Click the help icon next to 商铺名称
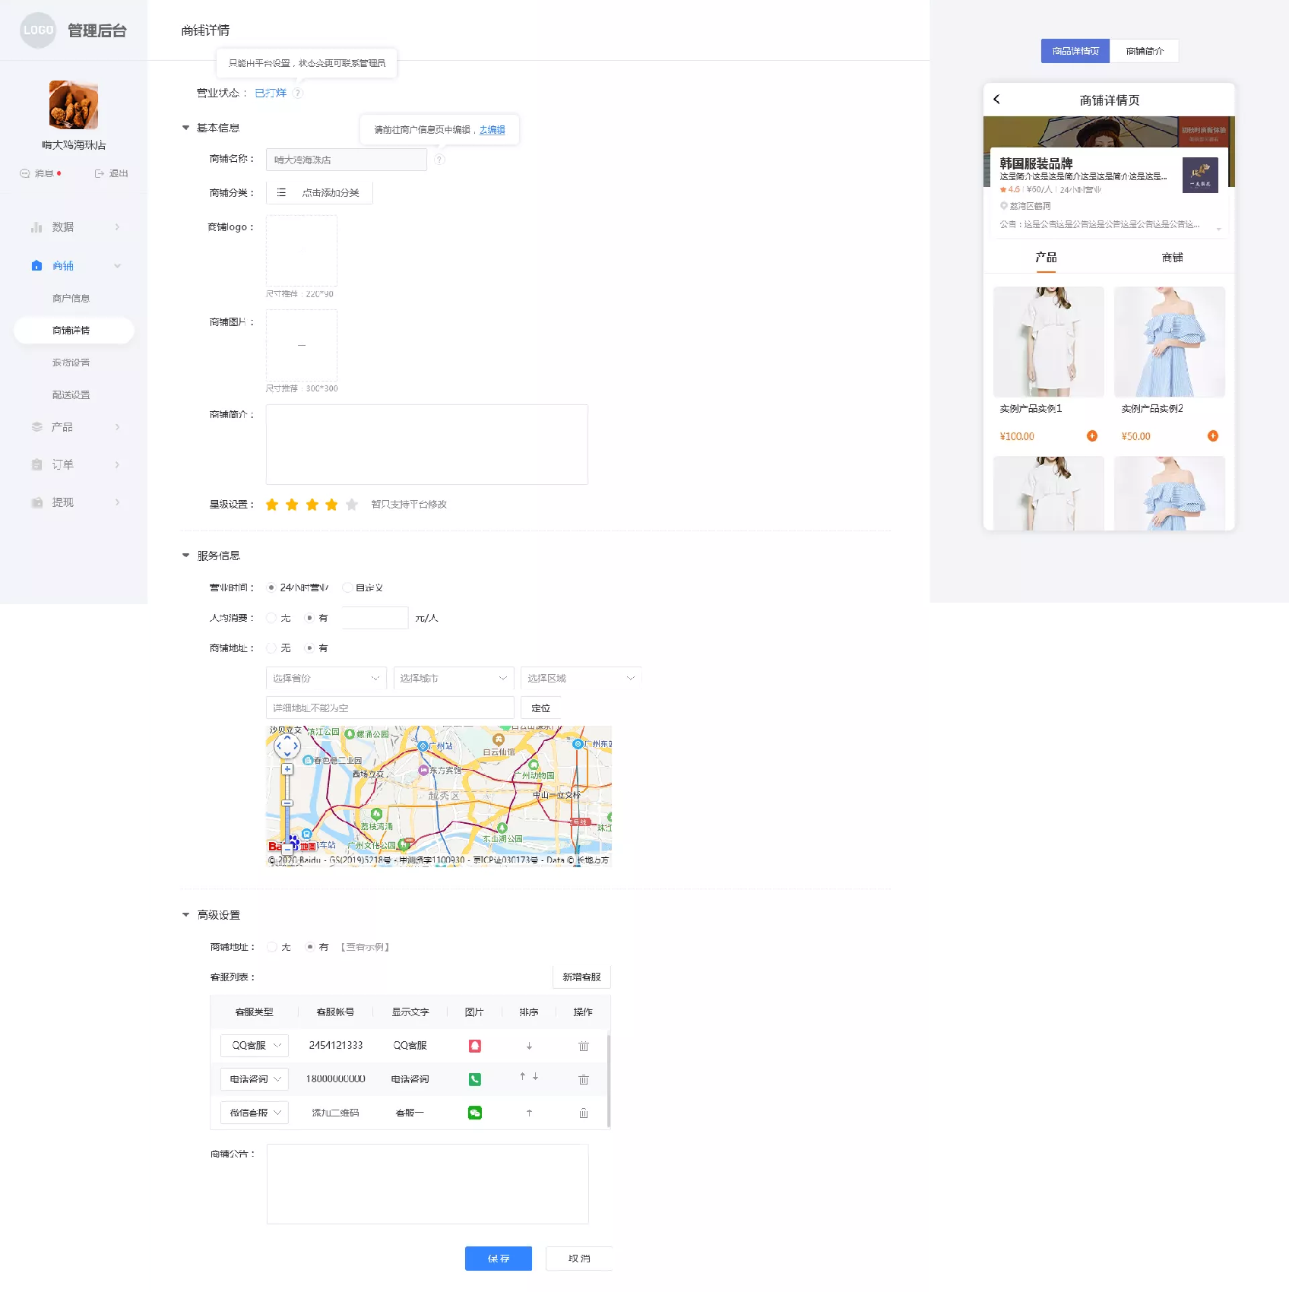This screenshot has height=1292, width=1289. pos(439,160)
